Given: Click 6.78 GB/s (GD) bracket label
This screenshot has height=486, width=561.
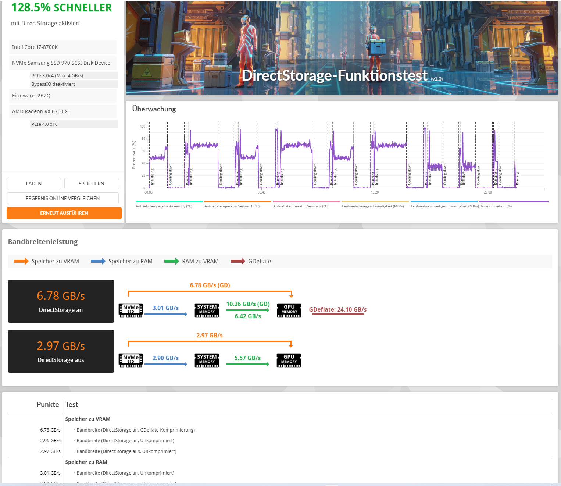Looking at the screenshot, I should pyautogui.click(x=210, y=285).
